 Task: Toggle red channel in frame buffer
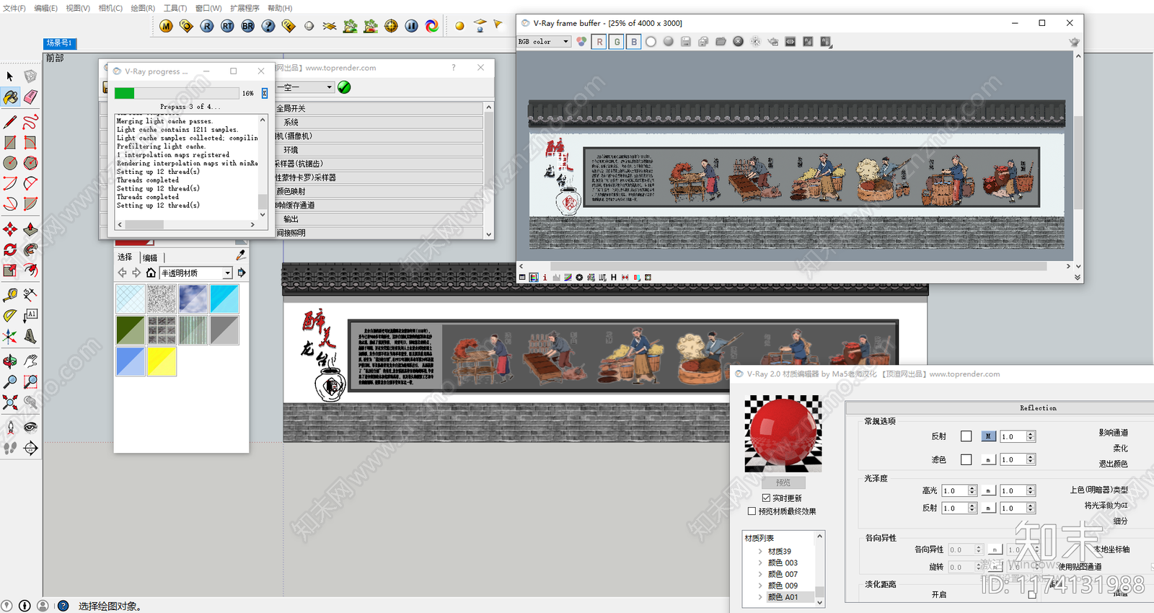(599, 42)
